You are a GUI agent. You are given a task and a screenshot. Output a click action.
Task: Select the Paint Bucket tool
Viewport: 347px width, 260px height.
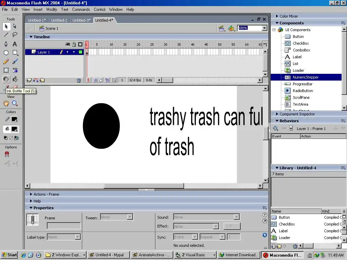(x=15, y=79)
